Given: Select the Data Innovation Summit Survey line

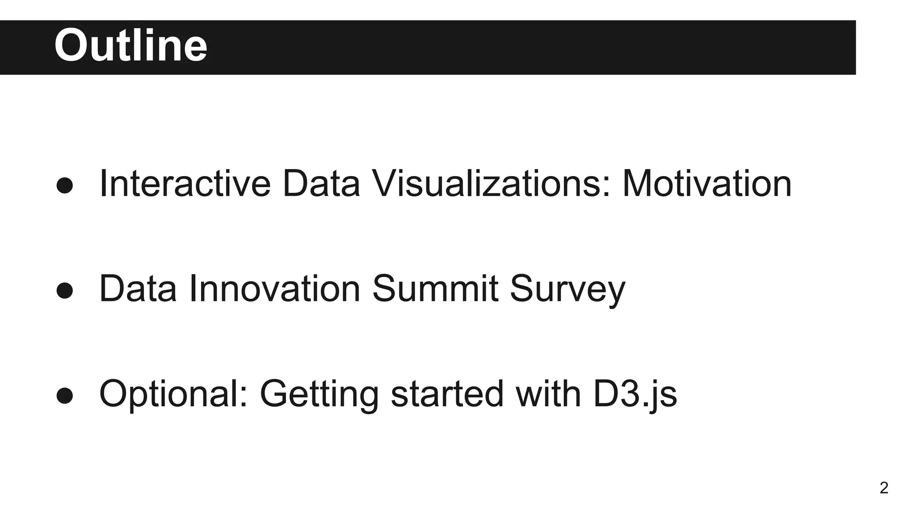Looking at the screenshot, I should [362, 289].
